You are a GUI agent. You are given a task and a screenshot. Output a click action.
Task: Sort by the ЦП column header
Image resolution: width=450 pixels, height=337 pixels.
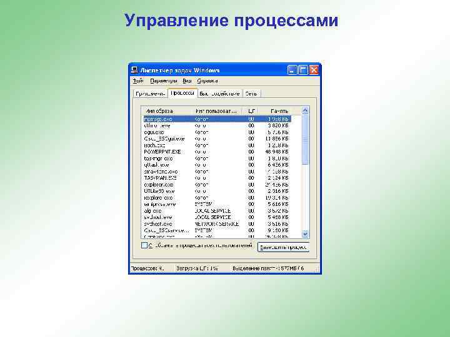tap(251, 111)
